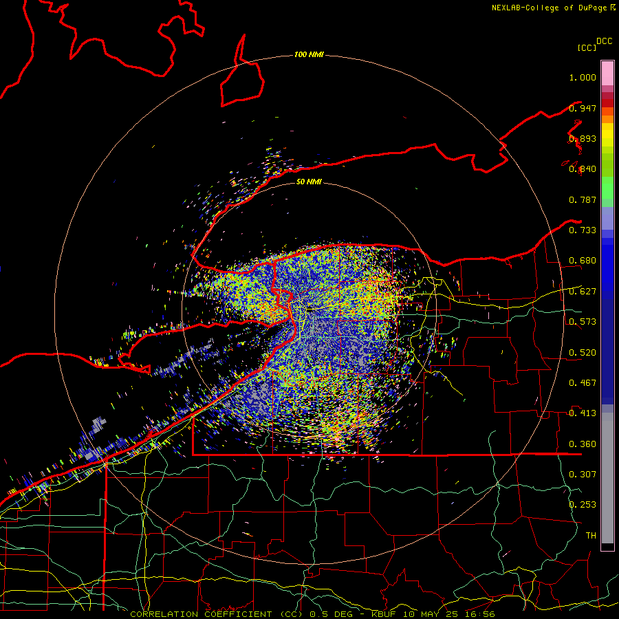This screenshot has width=619, height=619.
Task: Select the 0.893 scale value label
Action: coord(583,138)
